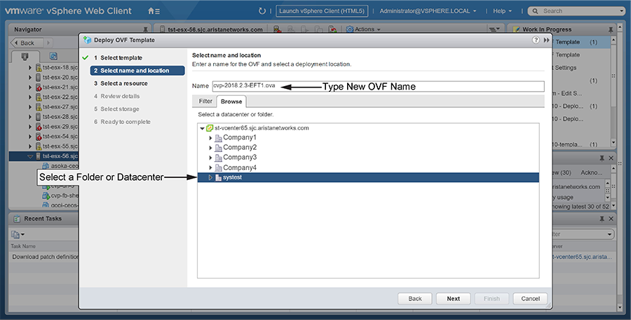Collapse the st-vcenter65 tree root
This screenshot has height=320, width=631.
click(x=202, y=128)
